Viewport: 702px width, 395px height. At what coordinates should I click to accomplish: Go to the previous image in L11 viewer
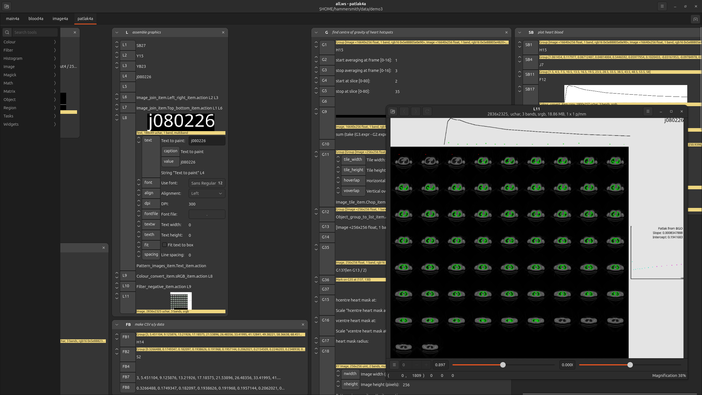tap(404, 111)
